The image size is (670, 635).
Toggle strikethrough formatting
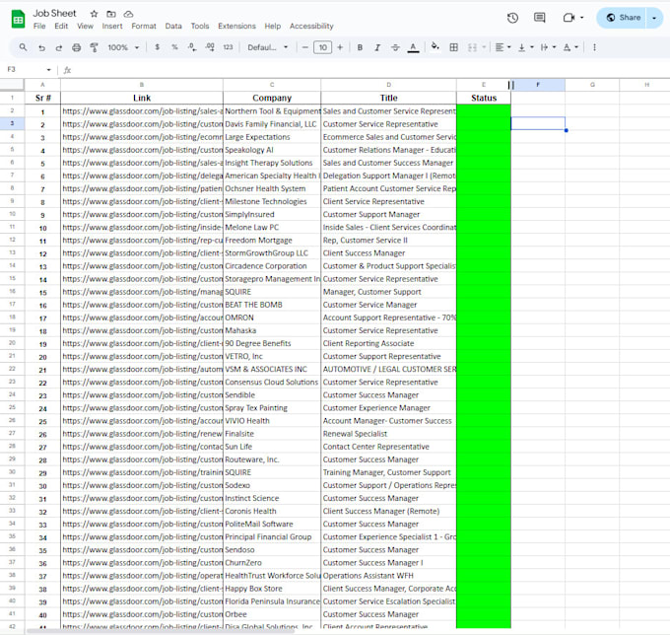(395, 47)
